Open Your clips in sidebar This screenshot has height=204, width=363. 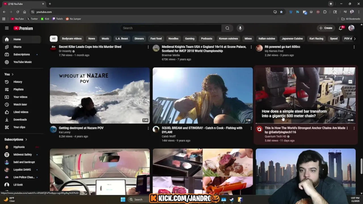point(22,127)
